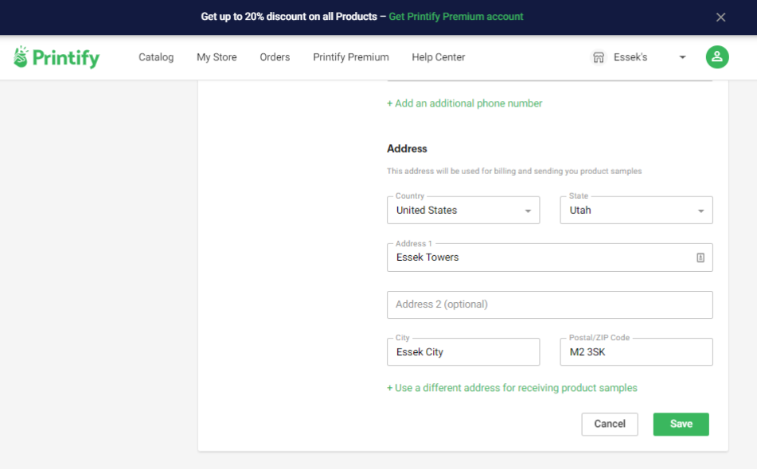Click the contact card icon in Address 1
The width and height of the screenshot is (757, 469).
(700, 258)
